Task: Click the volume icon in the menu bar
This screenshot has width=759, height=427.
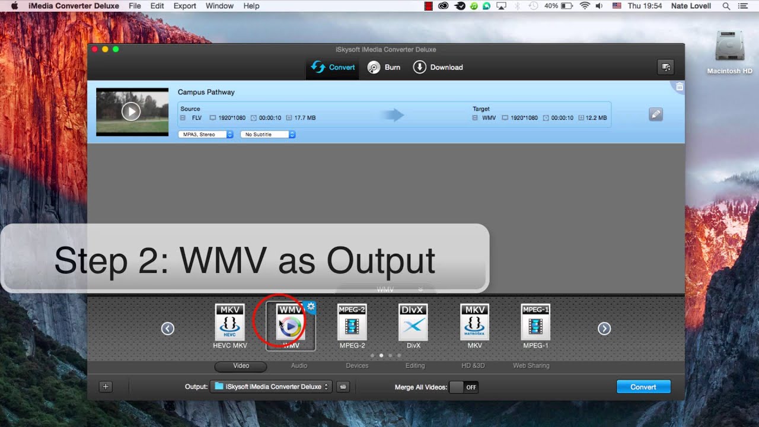Action: coord(599,6)
